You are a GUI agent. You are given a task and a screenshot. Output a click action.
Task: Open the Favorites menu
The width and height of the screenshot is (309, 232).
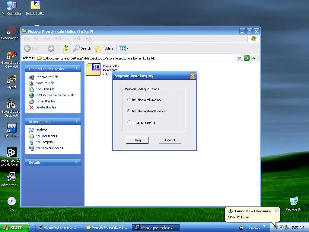tap(62, 39)
